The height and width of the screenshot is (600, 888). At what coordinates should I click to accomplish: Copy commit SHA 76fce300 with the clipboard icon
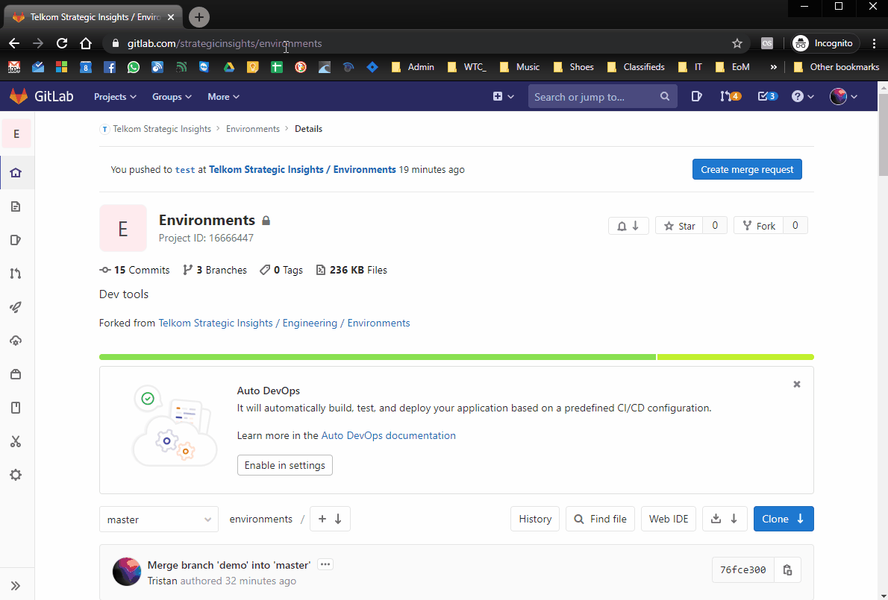tap(787, 569)
